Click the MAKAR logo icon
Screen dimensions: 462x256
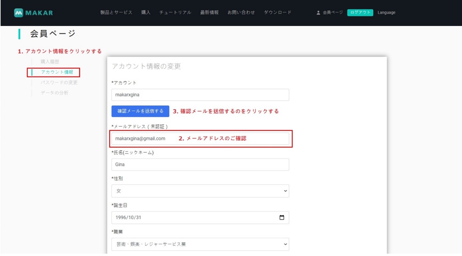19,13
